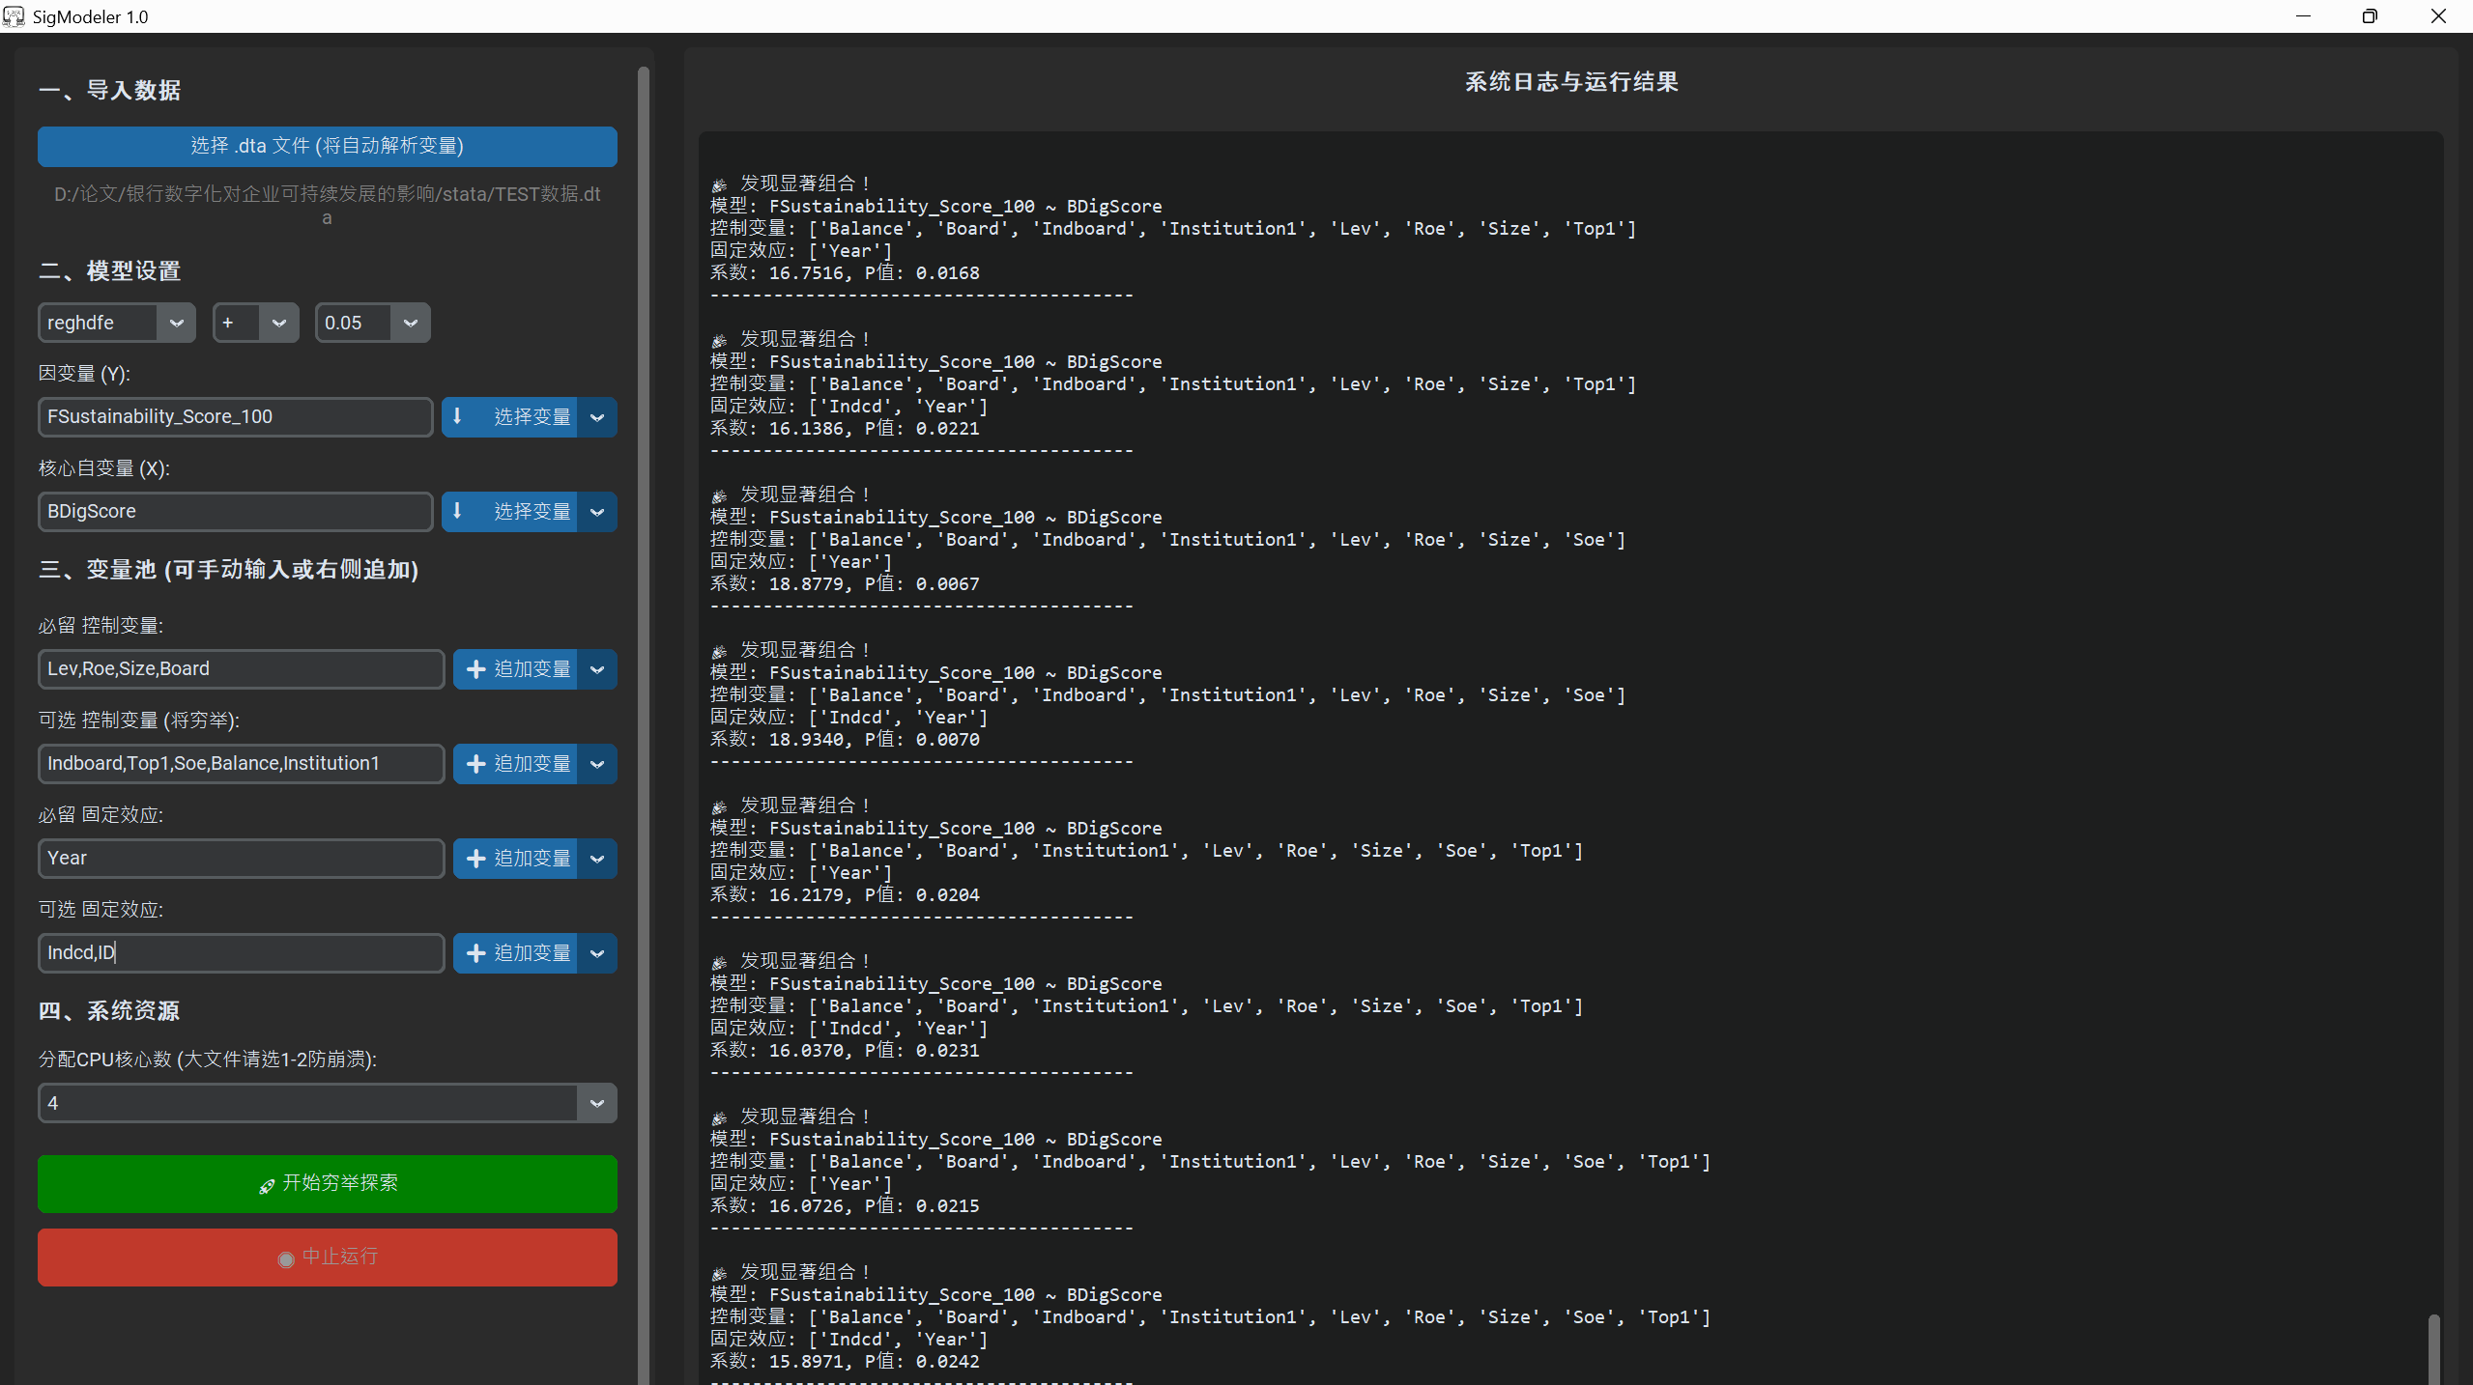2473x1385 pixels.
Task: Click the plus icon next to Indcd,ID field
Action: tap(475, 953)
